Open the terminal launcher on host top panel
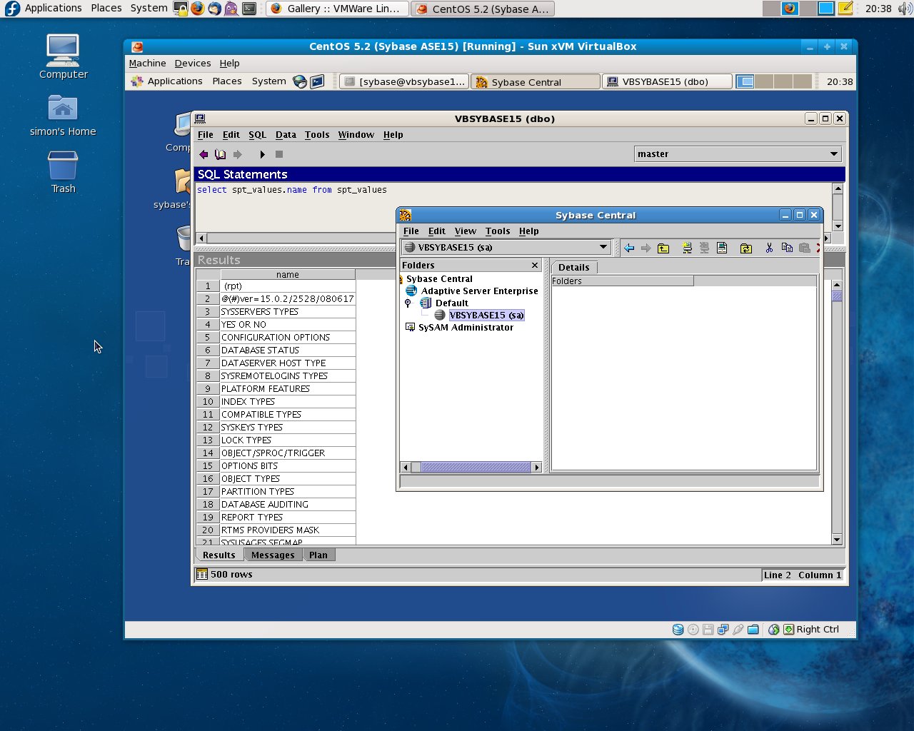 click(x=249, y=9)
